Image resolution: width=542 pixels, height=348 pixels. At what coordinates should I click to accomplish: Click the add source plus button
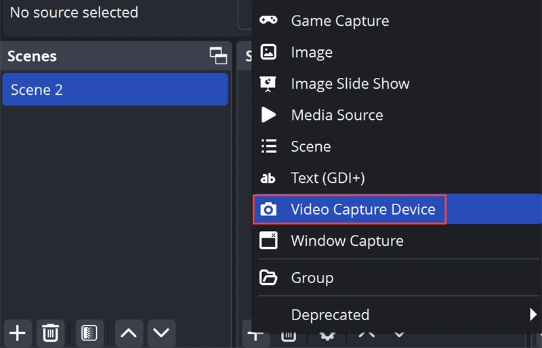point(255,334)
